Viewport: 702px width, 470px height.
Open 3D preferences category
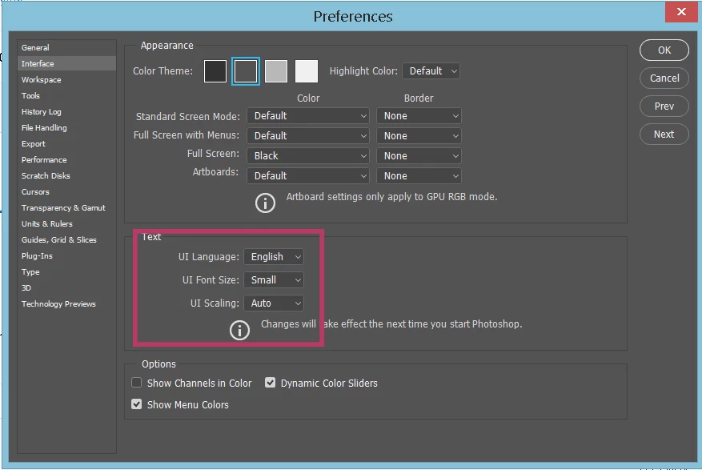[66, 287]
